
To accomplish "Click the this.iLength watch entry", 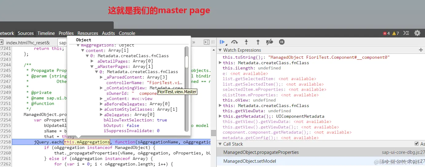I will click(x=252, y=68).
